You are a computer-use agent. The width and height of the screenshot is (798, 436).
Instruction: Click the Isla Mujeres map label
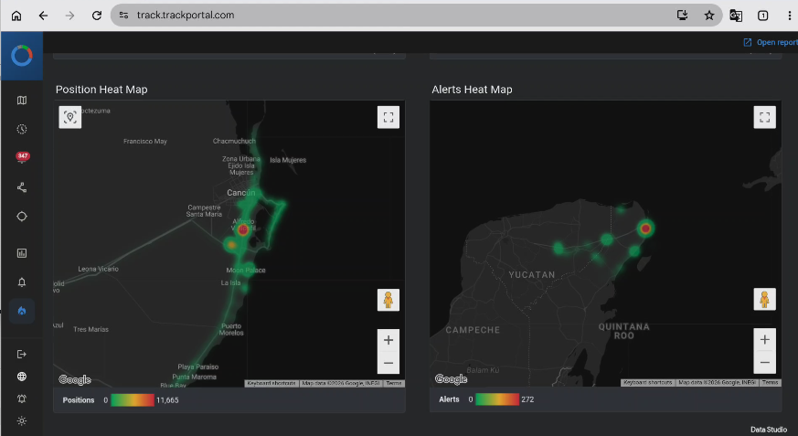coord(288,160)
